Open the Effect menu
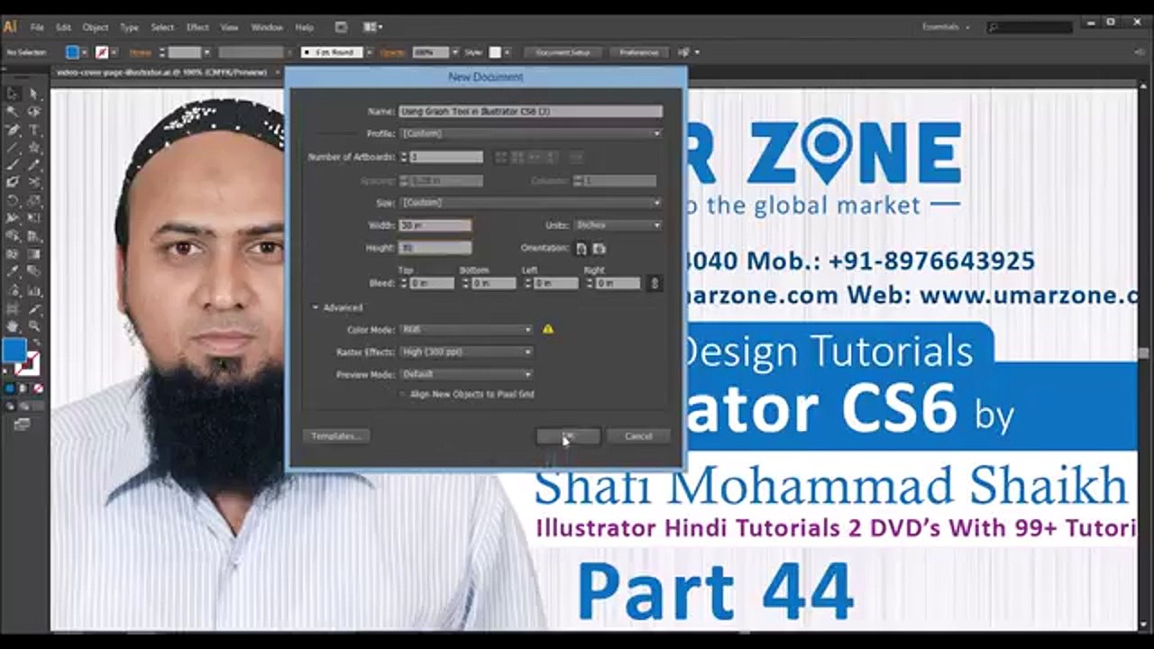Viewport: 1154px width, 649px height. 197,27
